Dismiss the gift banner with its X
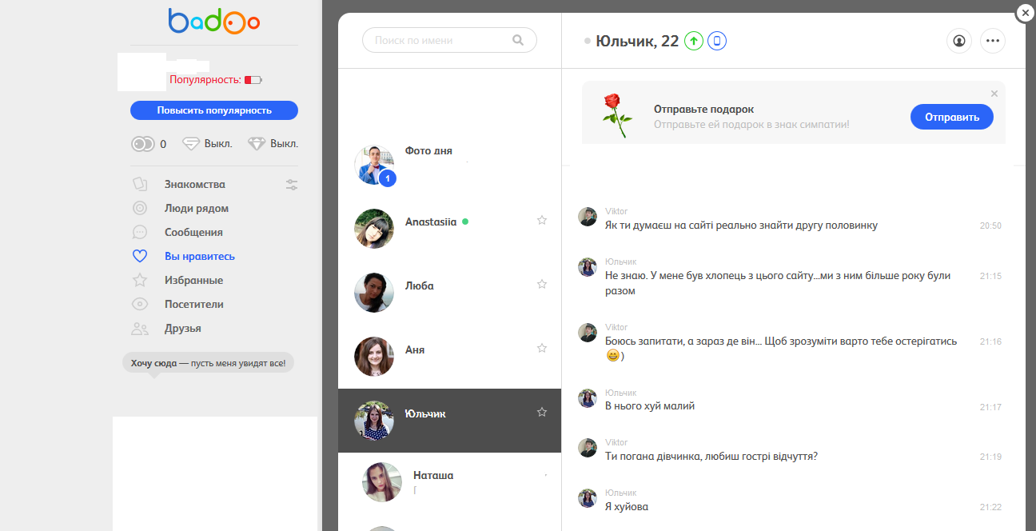 click(994, 94)
